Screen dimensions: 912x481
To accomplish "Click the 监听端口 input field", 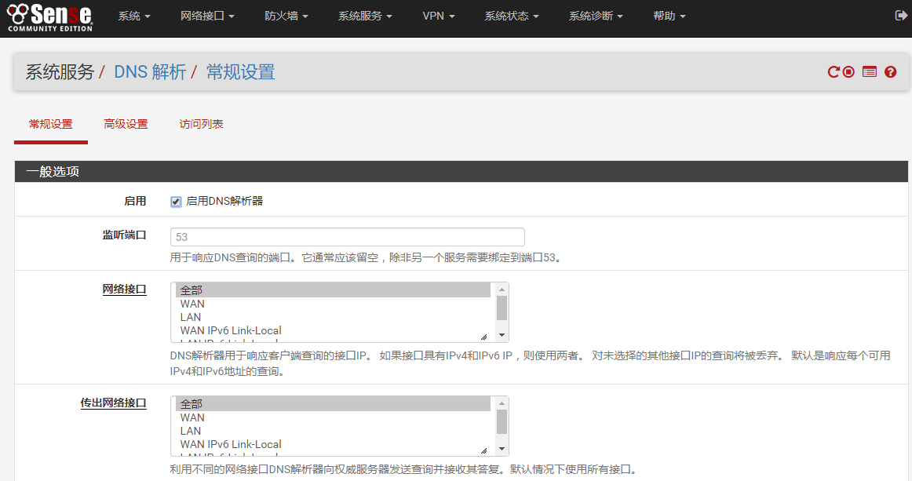I will pyautogui.click(x=347, y=237).
